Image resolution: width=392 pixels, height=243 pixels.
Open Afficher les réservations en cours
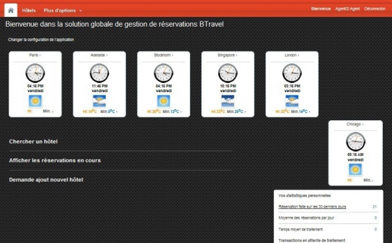[55, 160]
